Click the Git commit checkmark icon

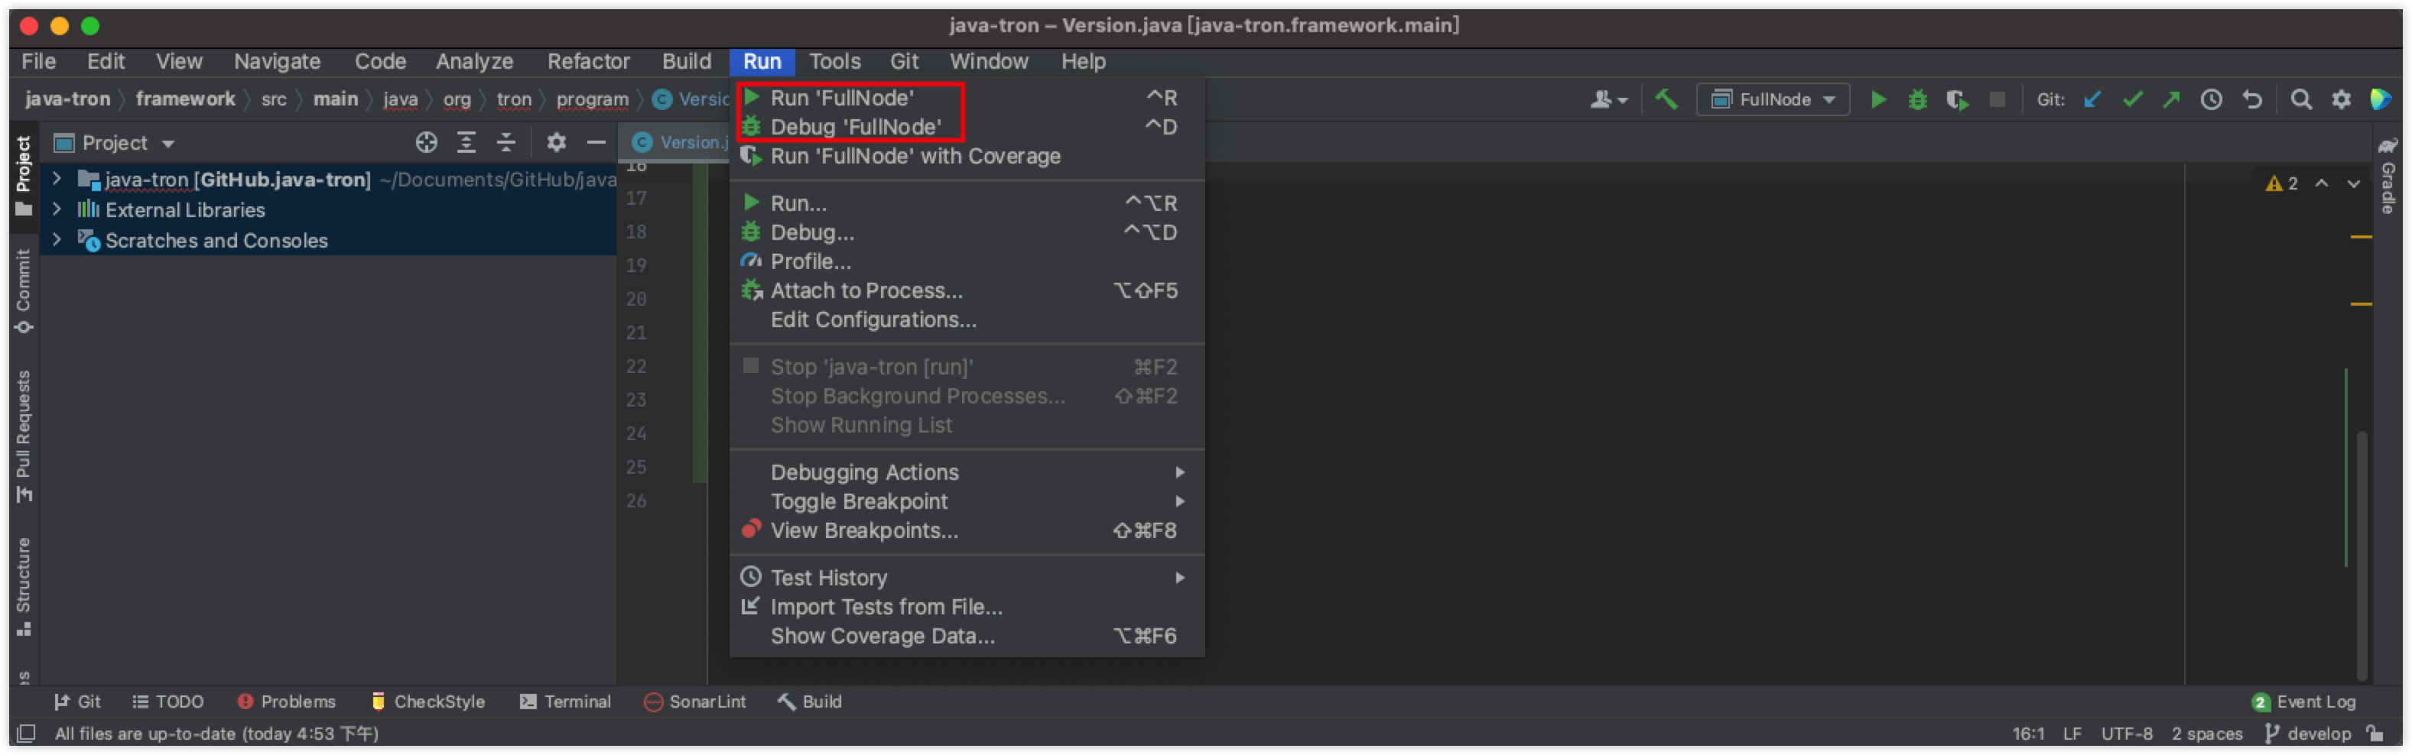[2132, 99]
